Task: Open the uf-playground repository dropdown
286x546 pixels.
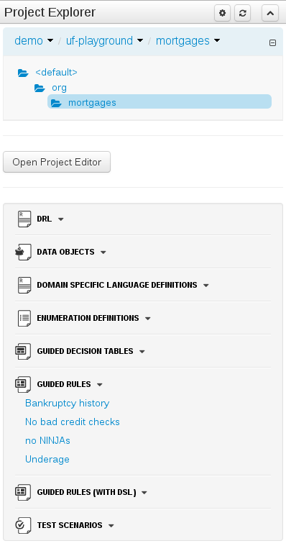Action: (x=104, y=41)
